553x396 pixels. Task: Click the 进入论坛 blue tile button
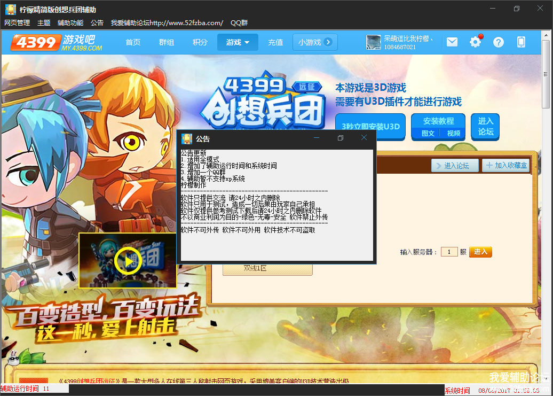coord(485,127)
